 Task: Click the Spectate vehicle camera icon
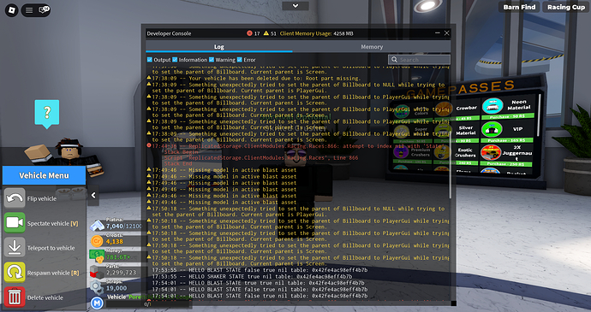15,223
